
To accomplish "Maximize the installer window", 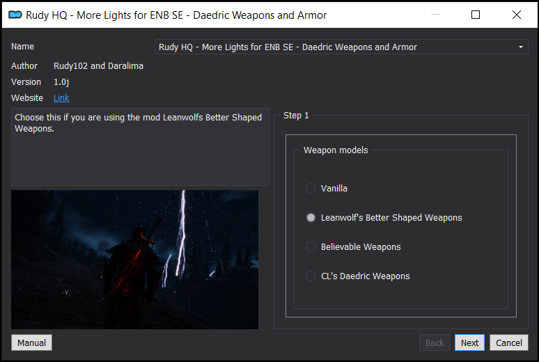I will click(x=476, y=15).
